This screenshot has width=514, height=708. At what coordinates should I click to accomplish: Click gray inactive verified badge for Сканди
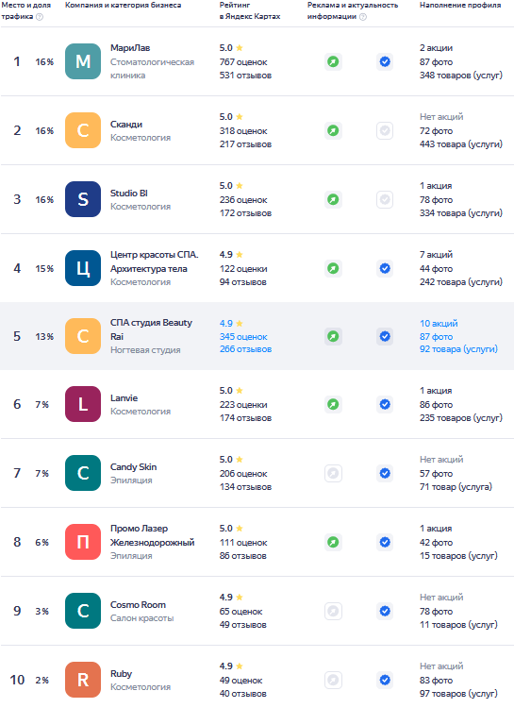[x=385, y=130]
